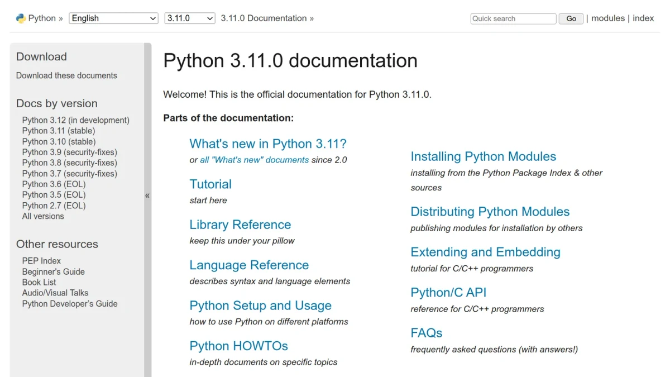Open the FAQs link
670x377 pixels.
click(427, 333)
